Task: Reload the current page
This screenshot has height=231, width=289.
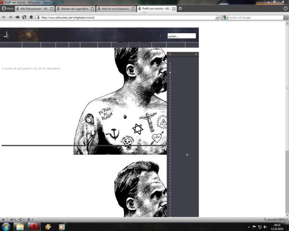Action: [x=25, y=17]
